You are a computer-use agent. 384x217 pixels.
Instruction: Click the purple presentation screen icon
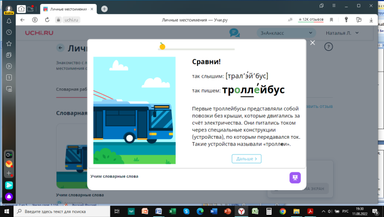point(295,178)
